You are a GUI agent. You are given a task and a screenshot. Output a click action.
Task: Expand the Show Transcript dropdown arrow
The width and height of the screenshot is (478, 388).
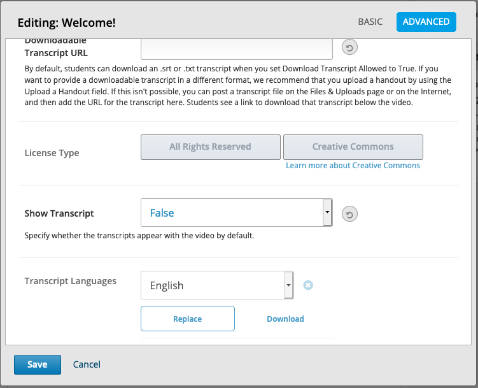(x=327, y=212)
